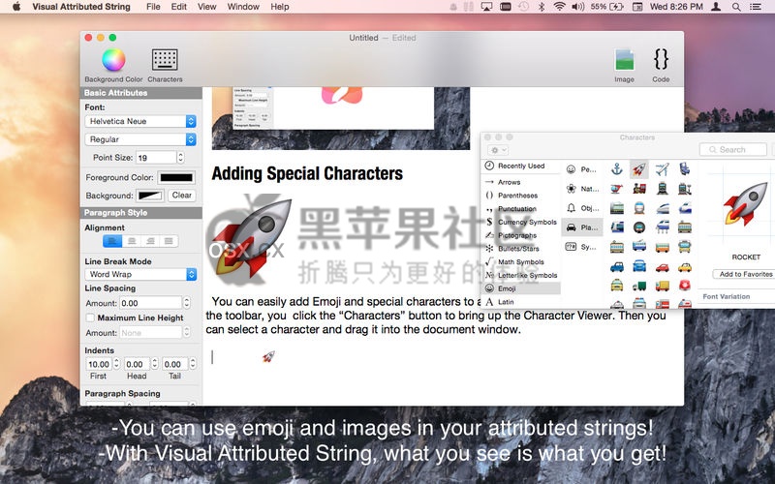Click the First indent stepper

coord(116,364)
